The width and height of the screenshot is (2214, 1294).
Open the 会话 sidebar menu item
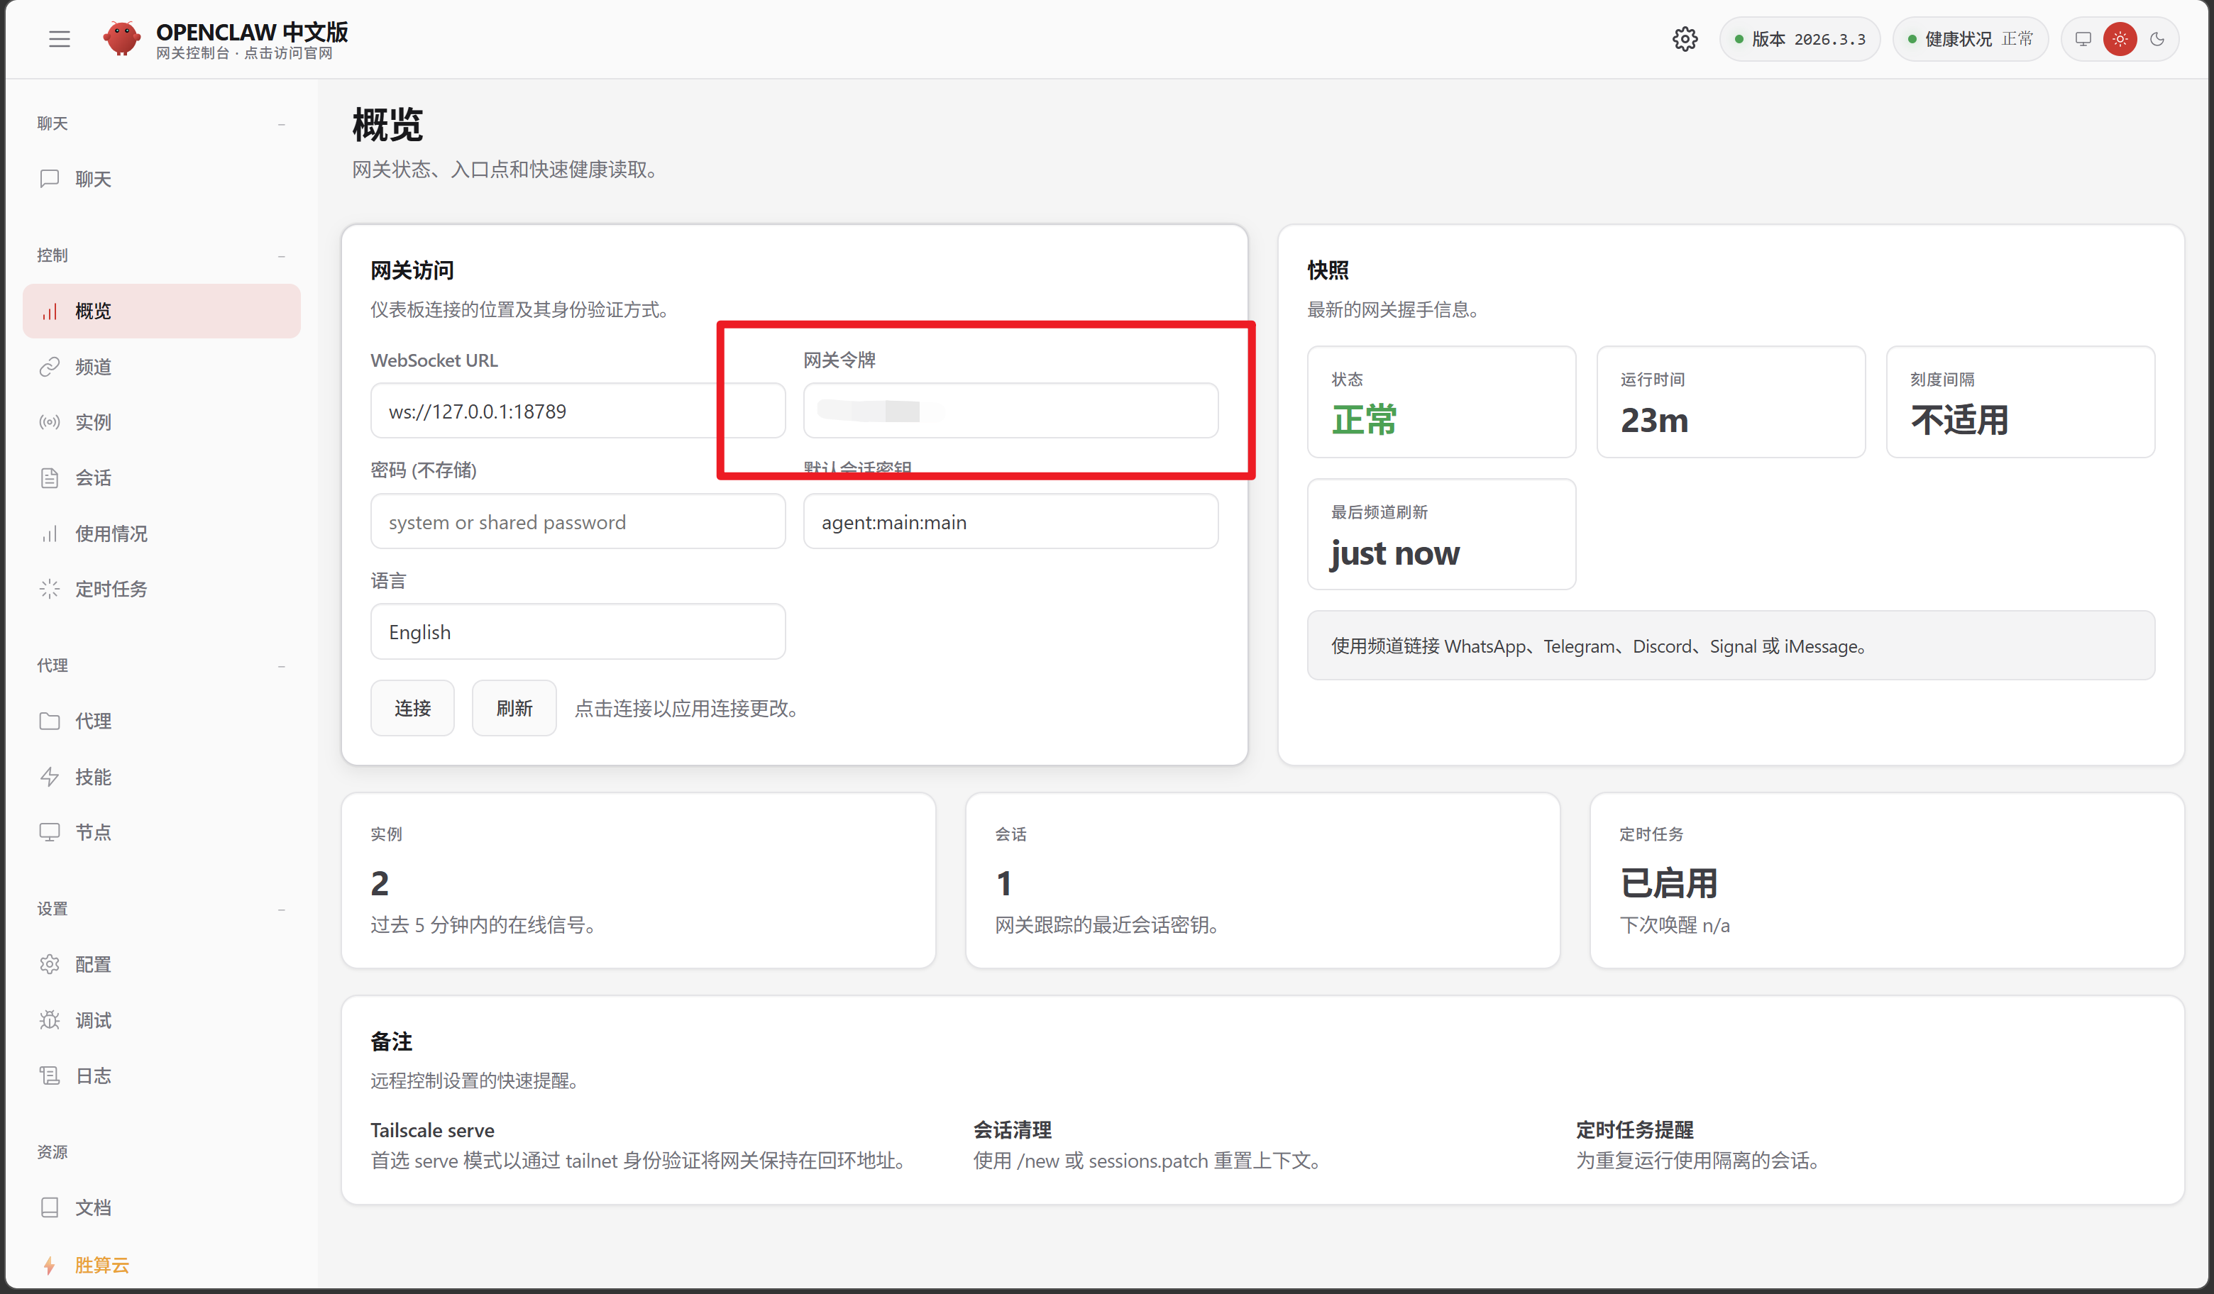pos(93,478)
